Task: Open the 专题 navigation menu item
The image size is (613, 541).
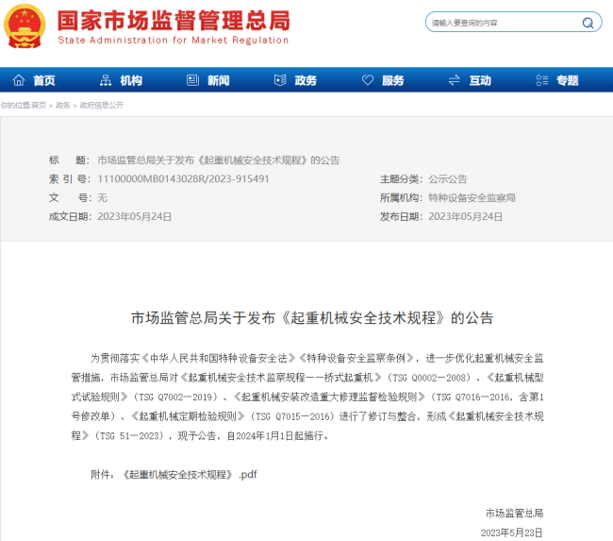Action: (568, 80)
